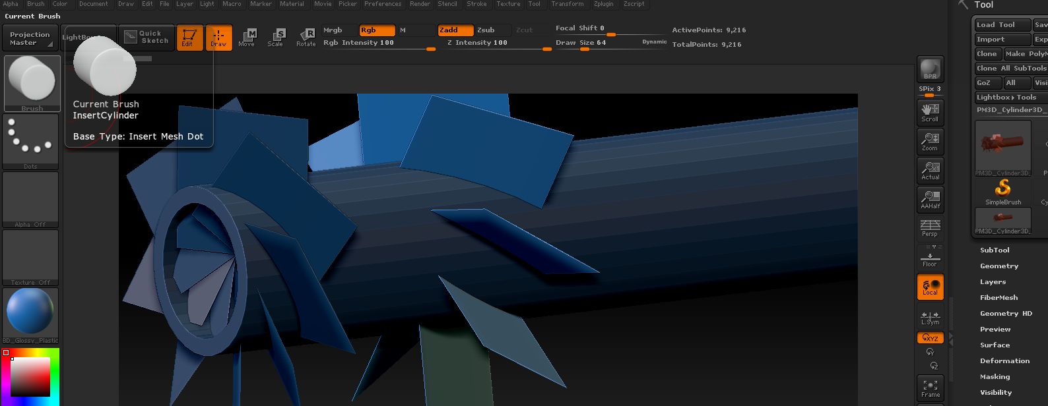Click the Zoom canvas icon

pyautogui.click(x=930, y=142)
